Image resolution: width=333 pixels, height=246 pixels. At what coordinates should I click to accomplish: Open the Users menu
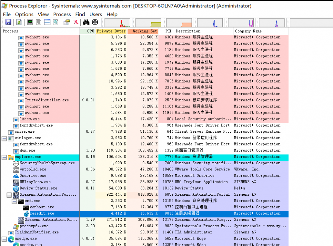pos(96,14)
